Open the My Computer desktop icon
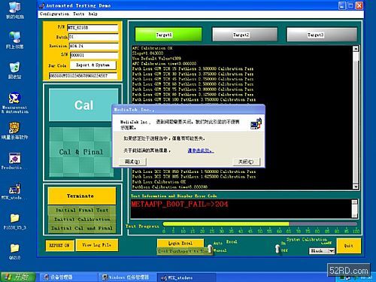Image resolution: width=376 pixels, height=282 pixels. click(x=14, y=10)
